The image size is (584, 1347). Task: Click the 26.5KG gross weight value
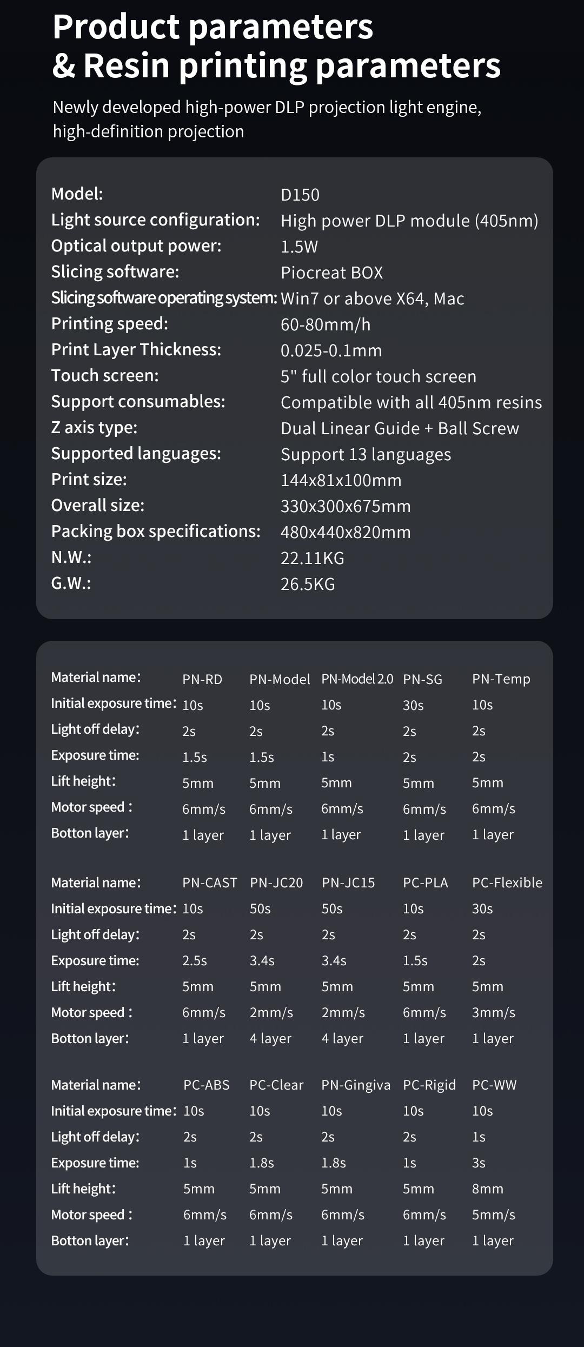pyautogui.click(x=308, y=584)
